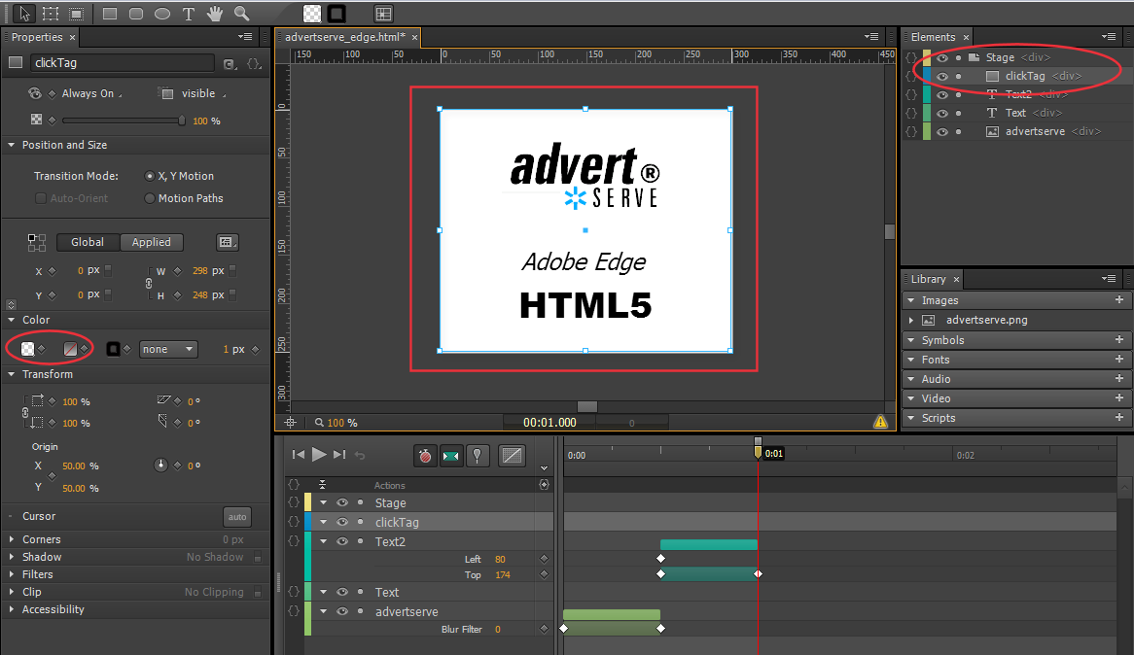Click the layout preferences grid icon
Viewport: 1134px width, 655px height.
click(383, 13)
